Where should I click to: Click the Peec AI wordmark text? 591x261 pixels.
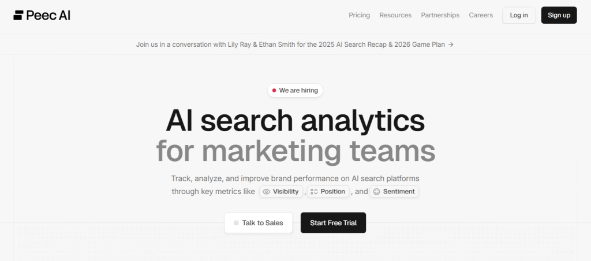[48, 16]
